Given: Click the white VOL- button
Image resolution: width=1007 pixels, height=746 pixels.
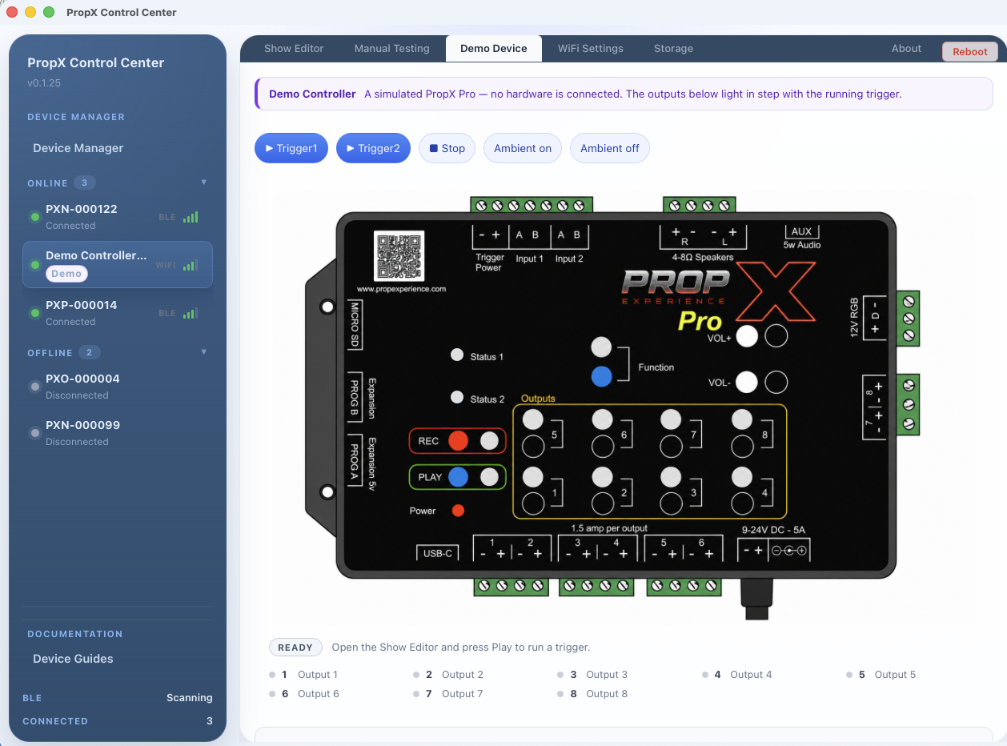Looking at the screenshot, I should (747, 383).
